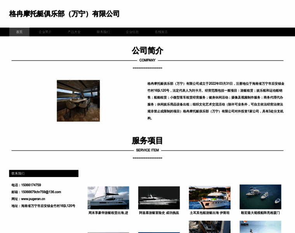Click the 联系我们 sidebar header bar
The image size is (295, 233).
point(43,174)
